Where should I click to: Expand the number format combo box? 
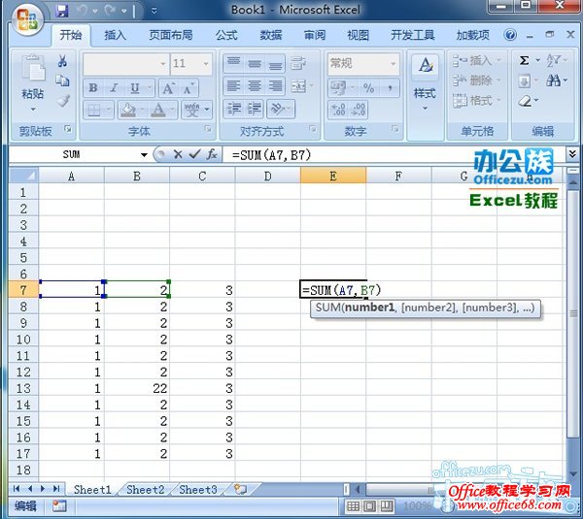point(394,63)
